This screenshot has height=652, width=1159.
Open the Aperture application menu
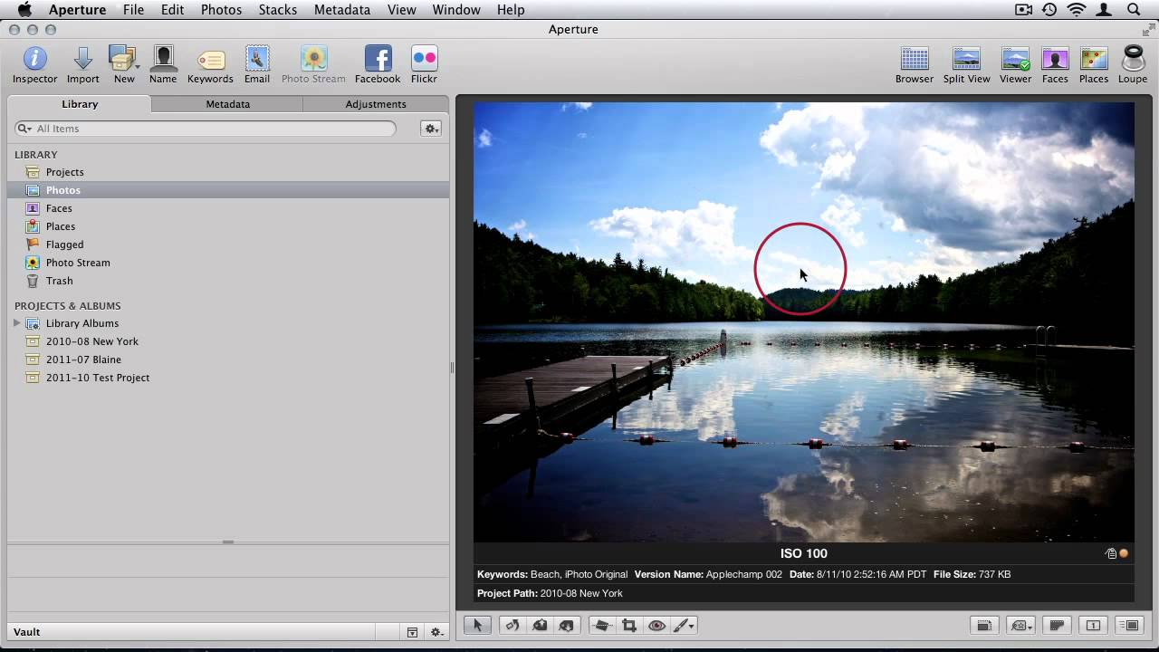tap(77, 10)
